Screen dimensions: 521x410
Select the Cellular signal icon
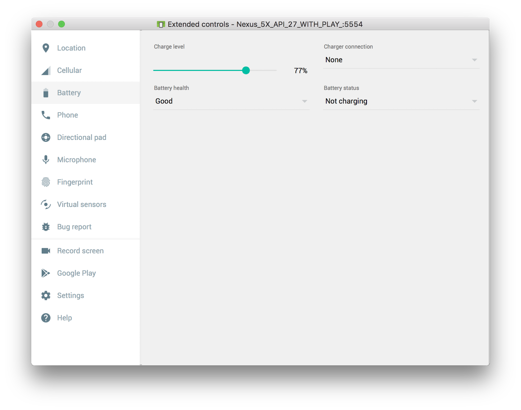[x=46, y=71]
